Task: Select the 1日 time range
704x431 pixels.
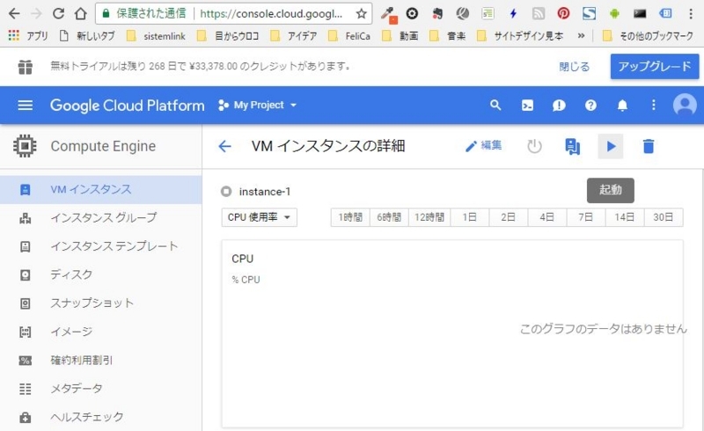Action: coord(470,217)
